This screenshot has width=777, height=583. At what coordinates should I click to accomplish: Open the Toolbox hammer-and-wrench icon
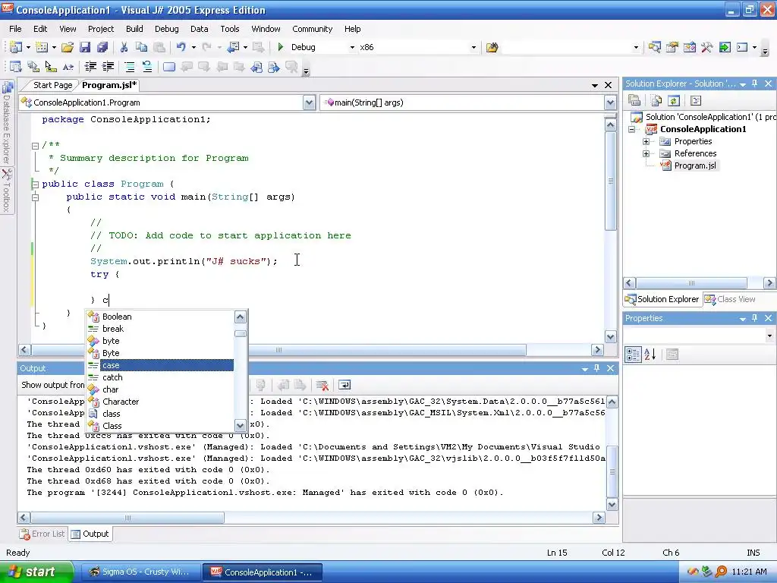707,47
